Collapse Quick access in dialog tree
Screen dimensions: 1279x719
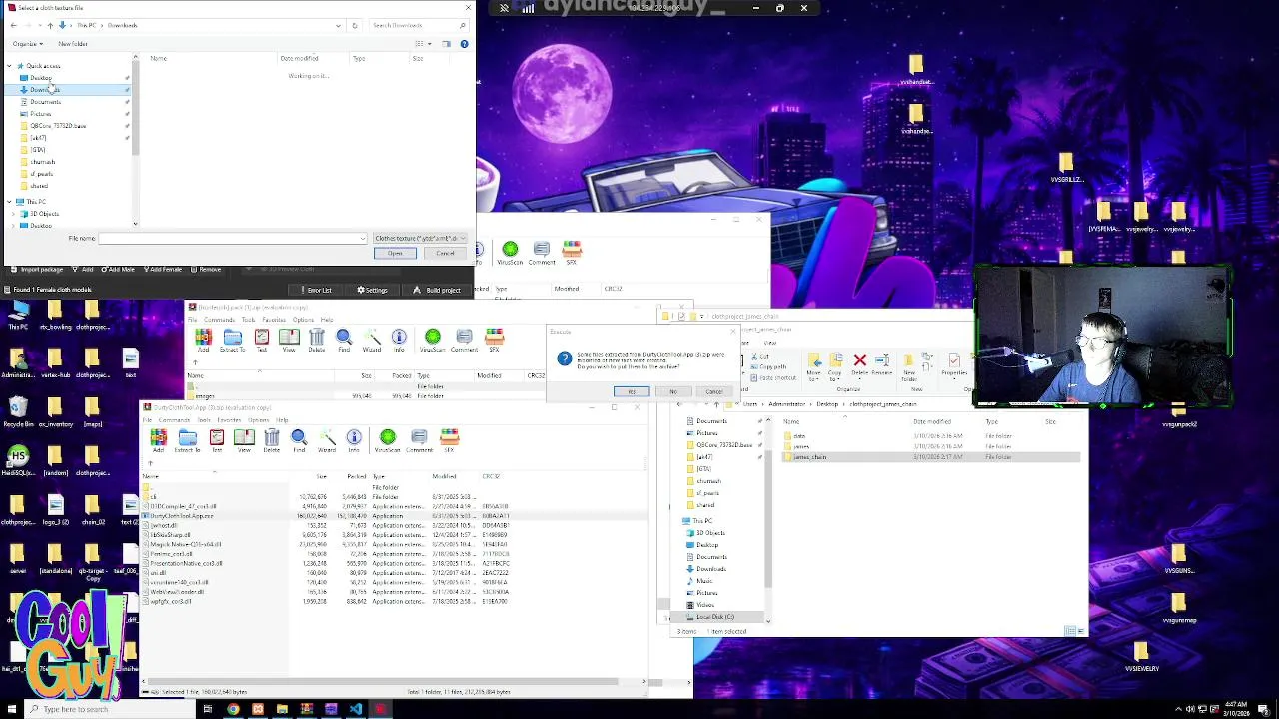9,66
